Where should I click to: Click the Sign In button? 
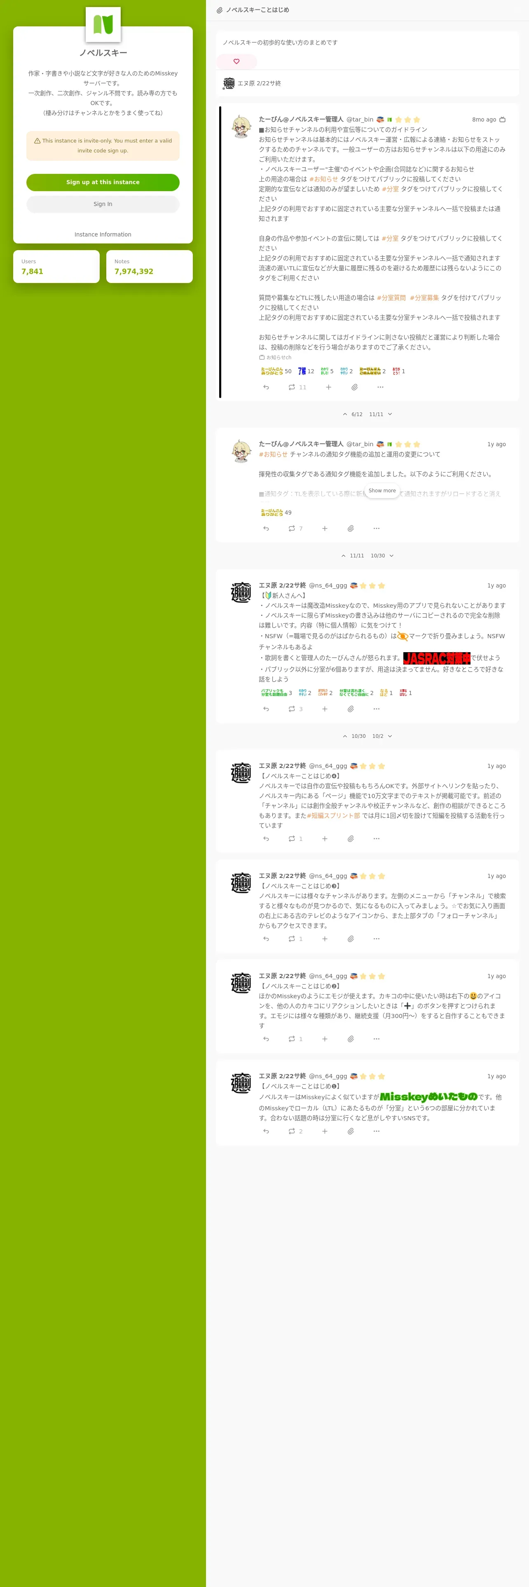pos(103,204)
